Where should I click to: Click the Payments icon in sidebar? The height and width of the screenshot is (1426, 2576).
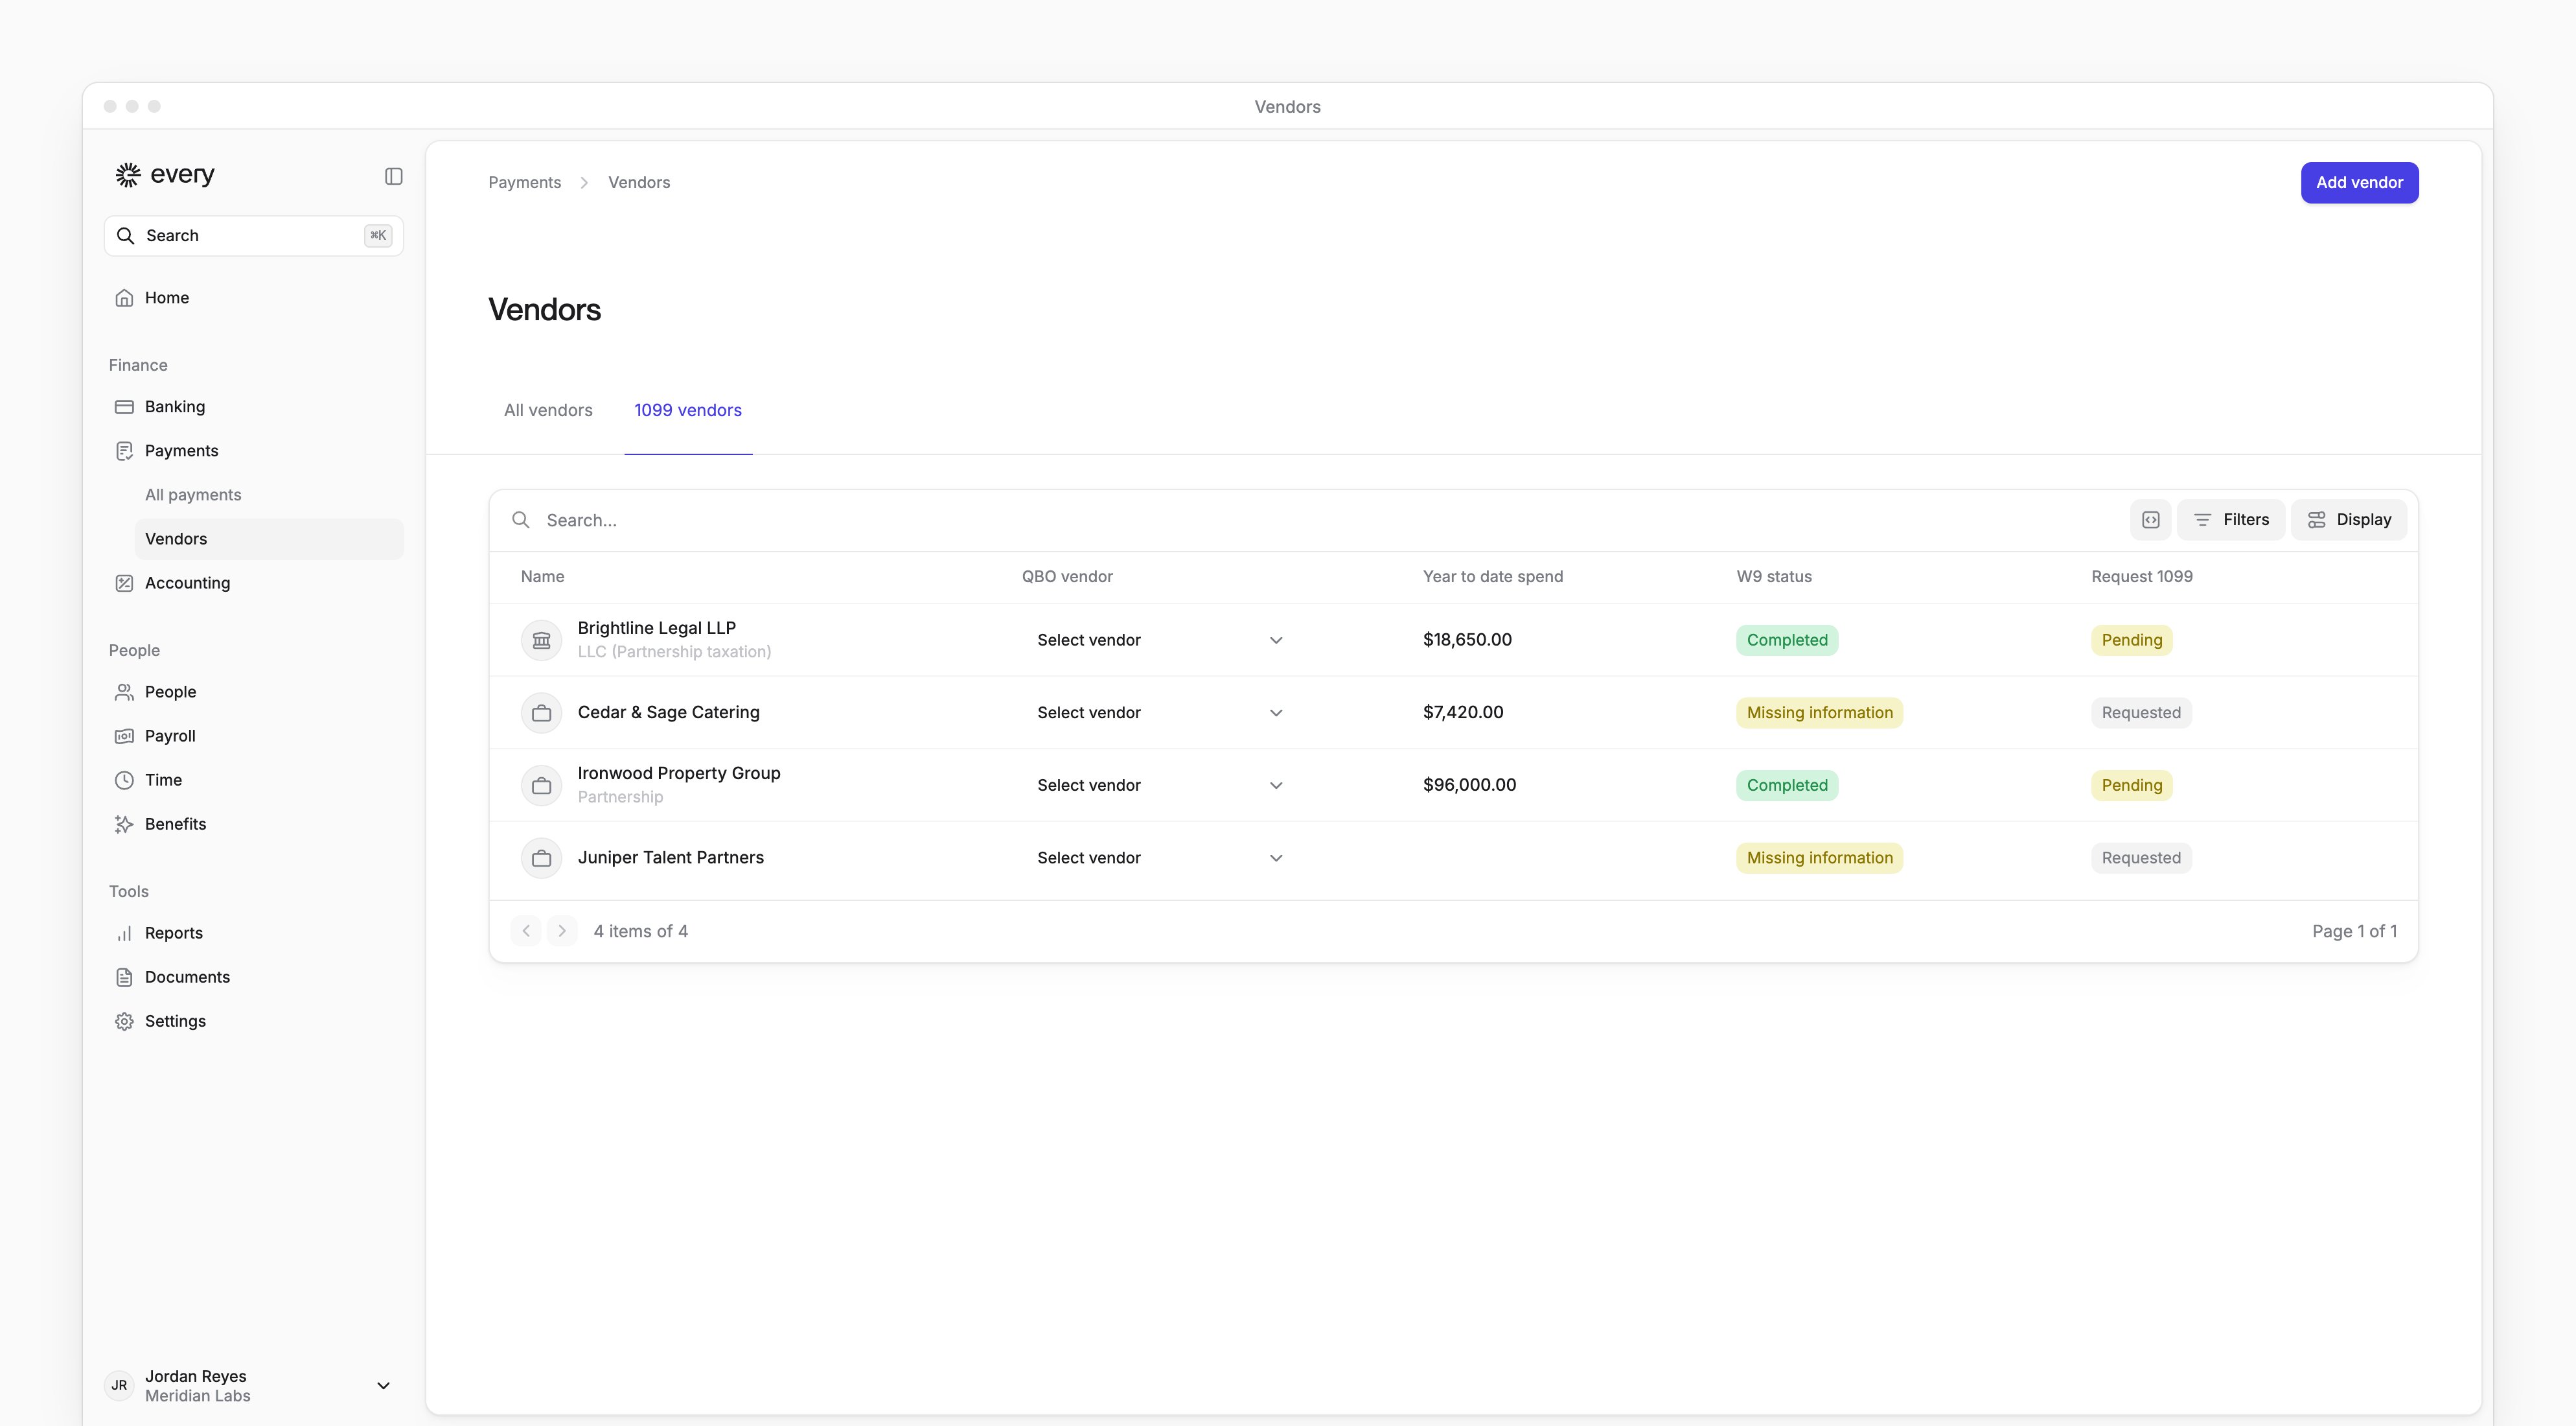pos(124,450)
